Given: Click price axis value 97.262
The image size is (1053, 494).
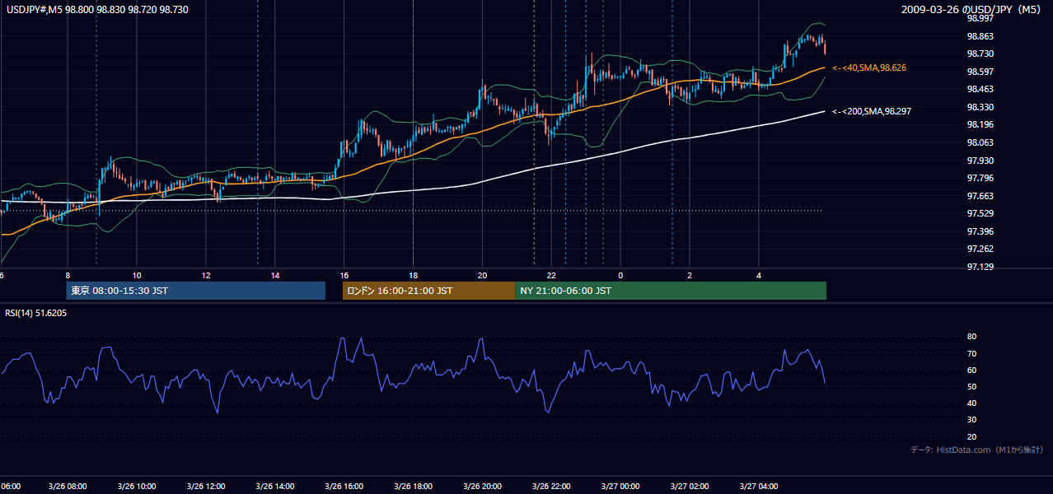Looking at the screenshot, I should pos(981,249).
